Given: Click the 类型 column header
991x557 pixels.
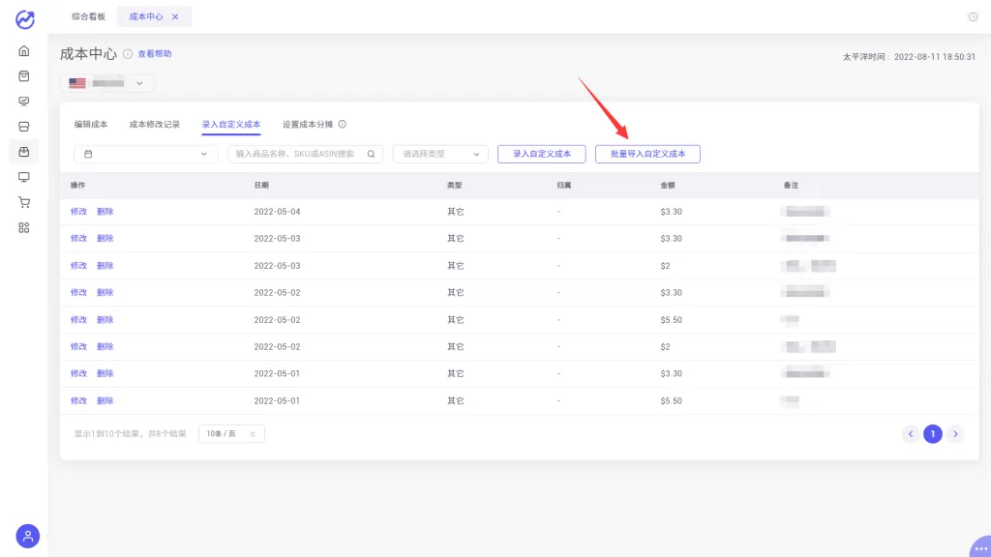Looking at the screenshot, I should 455,185.
